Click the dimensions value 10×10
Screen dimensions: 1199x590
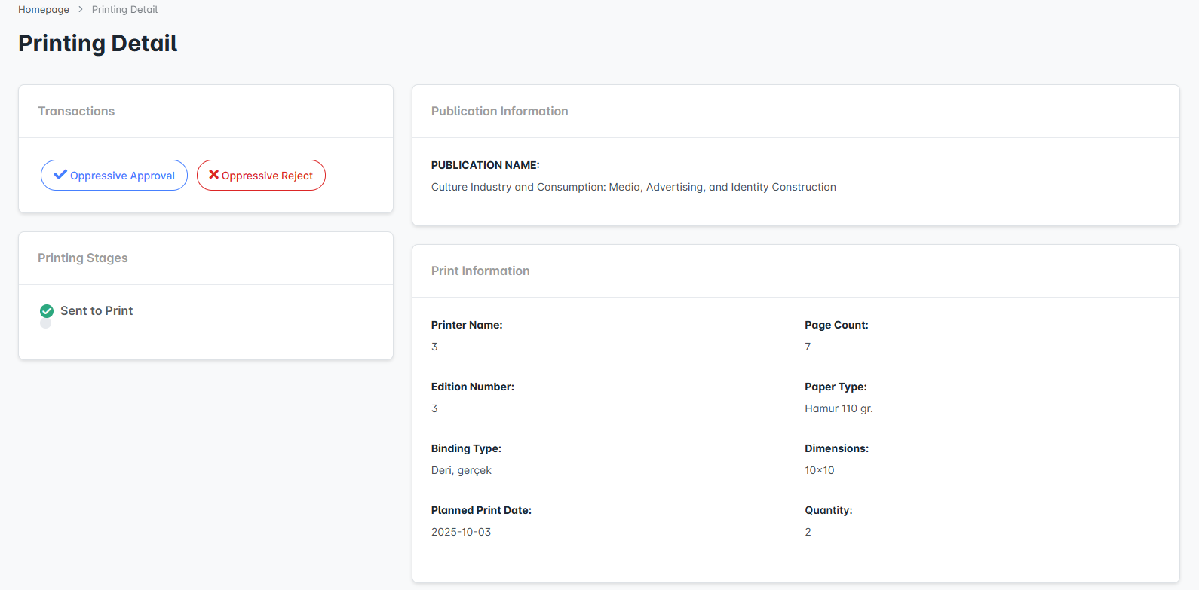(x=819, y=470)
